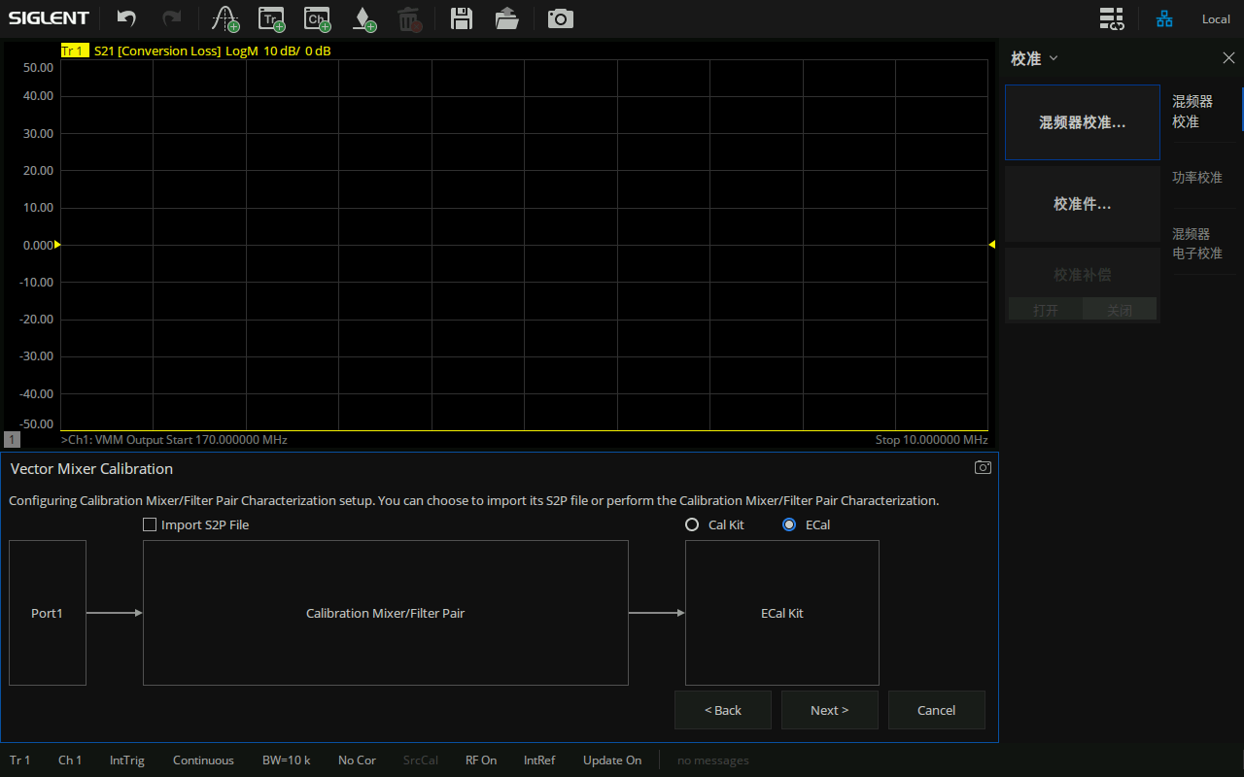The height and width of the screenshot is (777, 1244).
Task: Switch to 混频器电子校准 tab
Action: pos(1196,243)
